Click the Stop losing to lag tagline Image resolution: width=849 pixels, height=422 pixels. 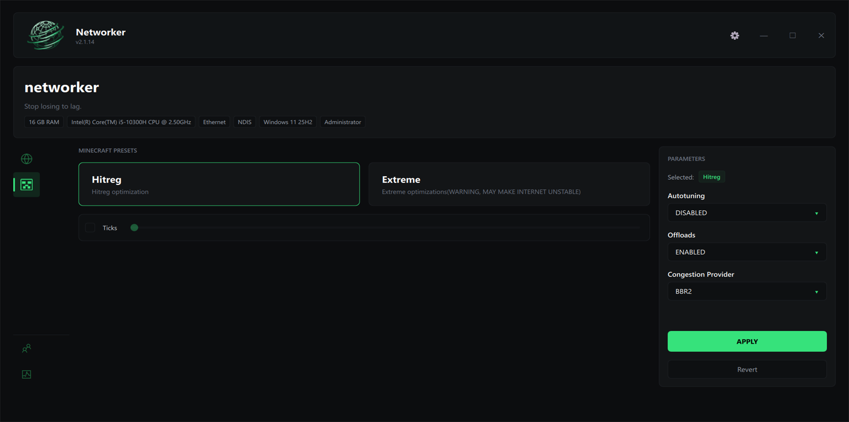tap(53, 106)
